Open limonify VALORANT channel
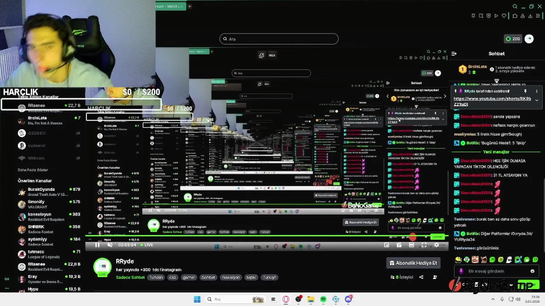 (x=49, y=204)
